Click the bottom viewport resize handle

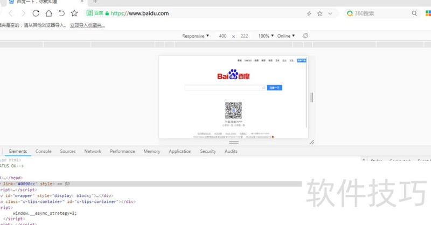(x=234, y=142)
